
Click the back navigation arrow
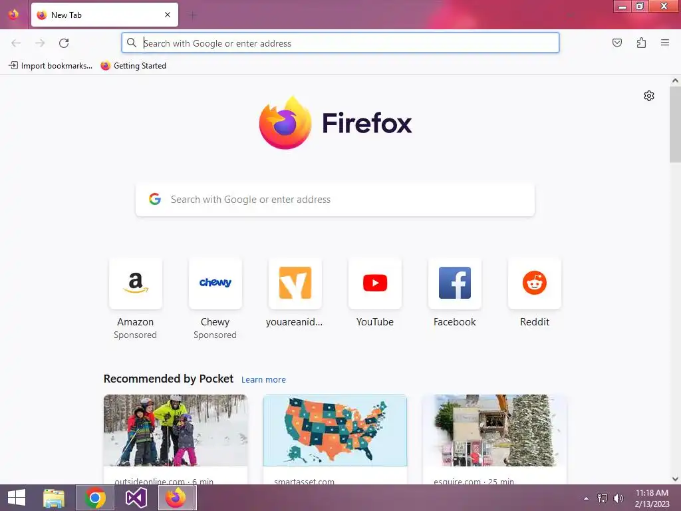pyautogui.click(x=16, y=43)
